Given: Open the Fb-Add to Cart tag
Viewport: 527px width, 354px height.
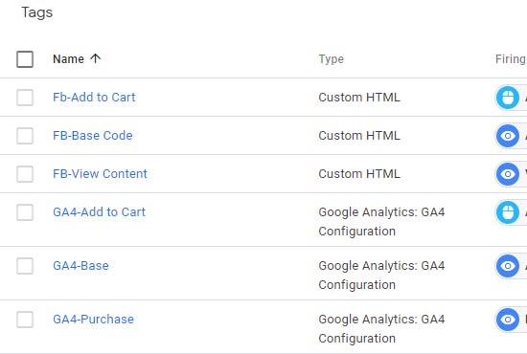Looking at the screenshot, I should [94, 98].
